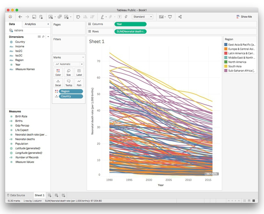This screenshot has height=214, width=264.
Task: Click the Undo back arrow
Action: click(x=20, y=17)
